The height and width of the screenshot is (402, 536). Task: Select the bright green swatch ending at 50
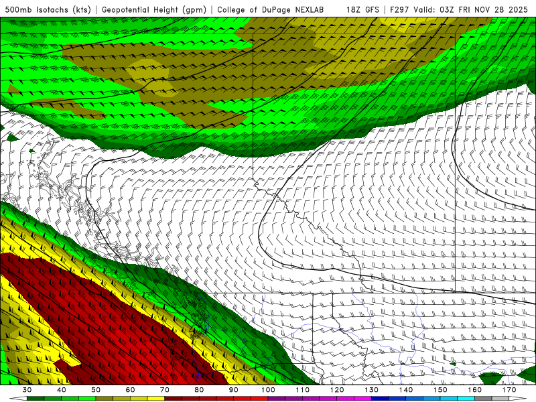87,399
